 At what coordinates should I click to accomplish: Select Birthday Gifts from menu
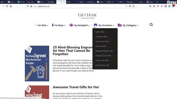coord(101,46)
